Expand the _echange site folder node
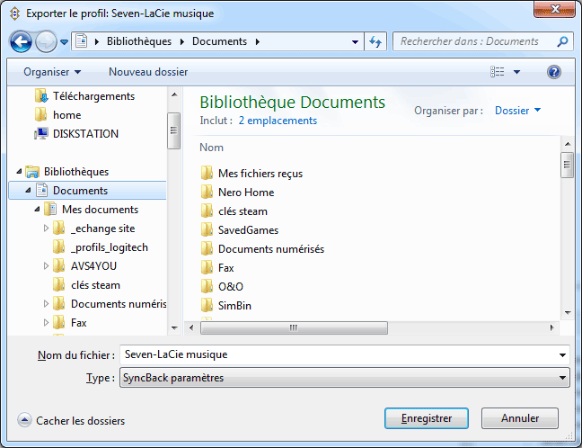This screenshot has width=582, height=448. click(47, 228)
